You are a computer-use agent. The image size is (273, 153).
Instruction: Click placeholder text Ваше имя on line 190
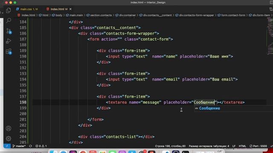coord(219,57)
